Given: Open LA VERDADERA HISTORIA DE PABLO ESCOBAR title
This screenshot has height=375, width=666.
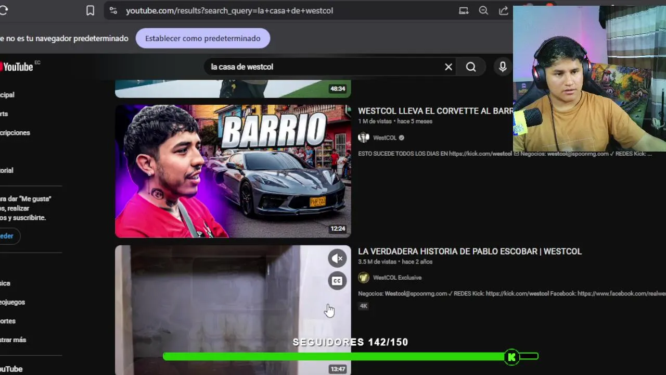Looking at the screenshot, I should pos(470,252).
